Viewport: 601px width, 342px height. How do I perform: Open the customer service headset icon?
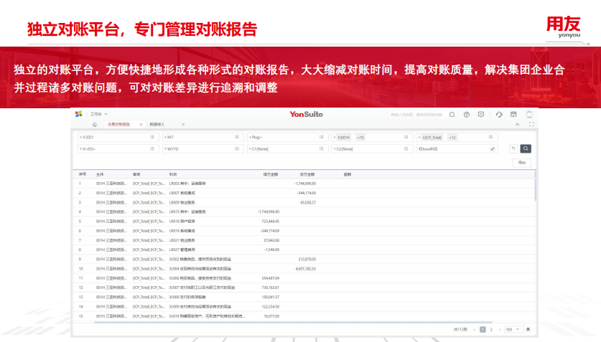coord(499,115)
